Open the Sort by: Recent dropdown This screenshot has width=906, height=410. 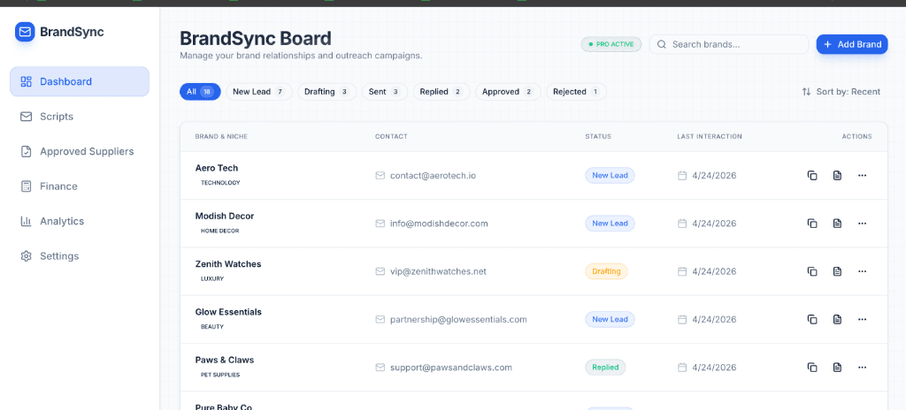(x=841, y=92)
